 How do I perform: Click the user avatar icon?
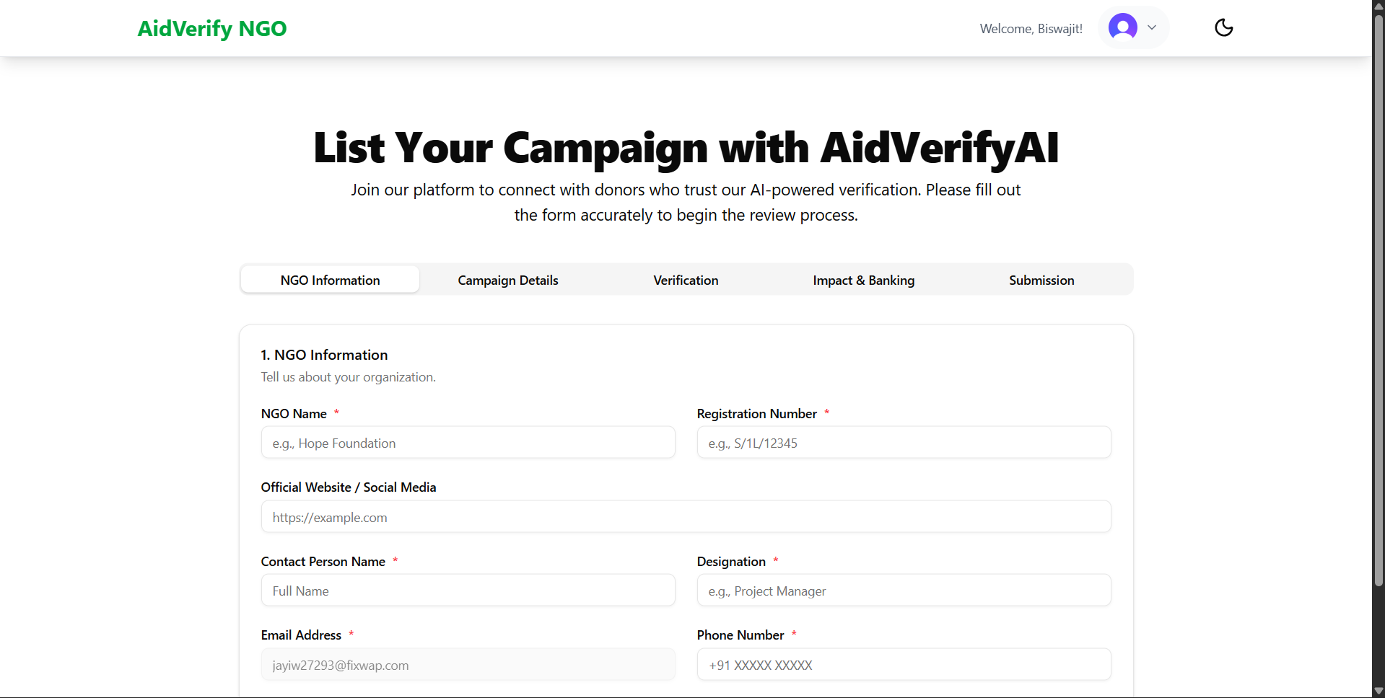[1122, 27]
